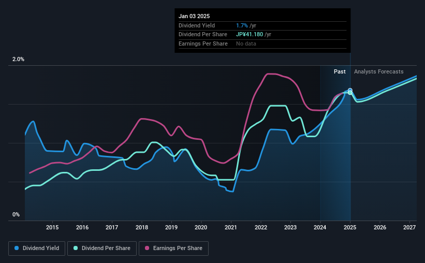Click the 2.0% y-axis label

(x=18, y=60)
